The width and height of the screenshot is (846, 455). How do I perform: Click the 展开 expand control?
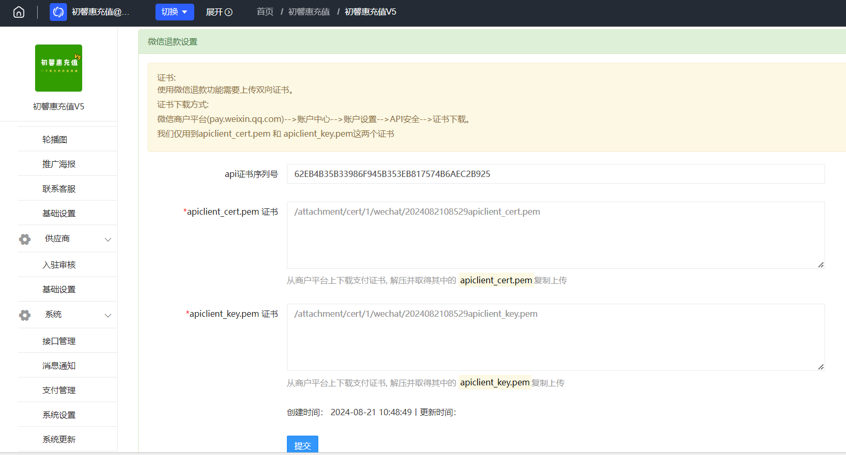coord(219,12)
